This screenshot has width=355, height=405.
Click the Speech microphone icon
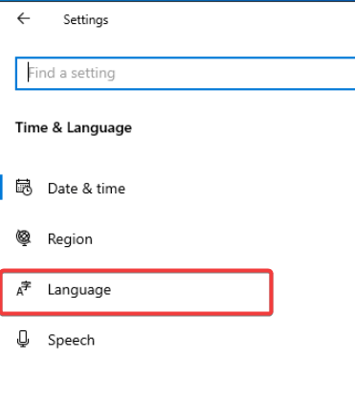(x=23, y=339)
